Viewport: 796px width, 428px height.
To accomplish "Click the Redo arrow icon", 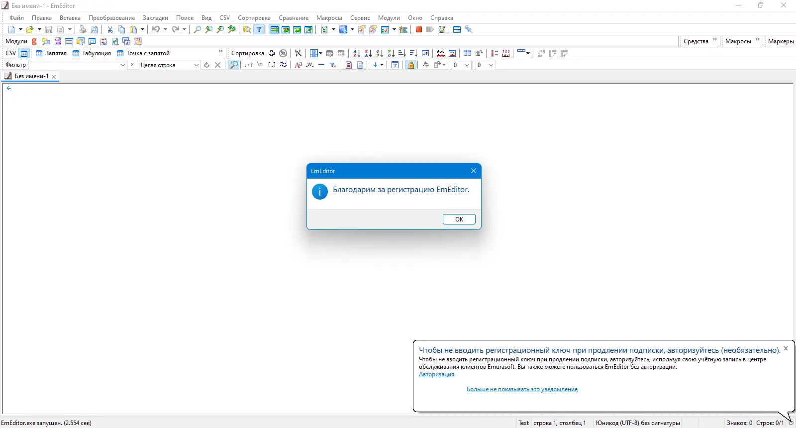I will click(x=175, y=29).
